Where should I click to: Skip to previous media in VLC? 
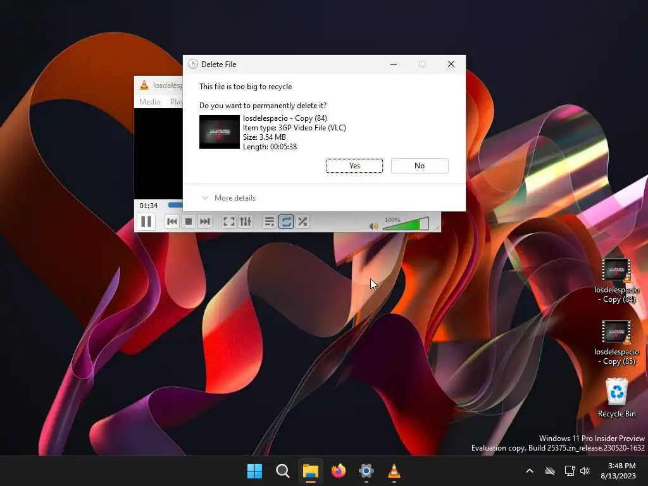(x=172, y=222)
